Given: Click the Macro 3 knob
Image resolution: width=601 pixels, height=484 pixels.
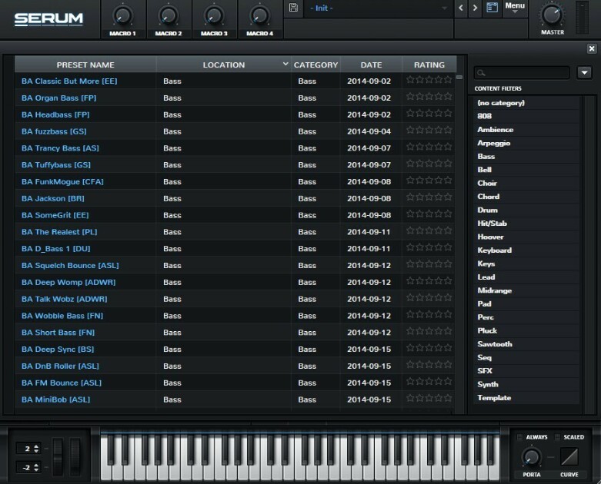Looking at the screenshot, I should (214, 15).
